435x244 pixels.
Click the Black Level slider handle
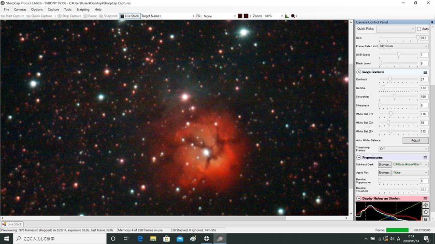point(381,63)
